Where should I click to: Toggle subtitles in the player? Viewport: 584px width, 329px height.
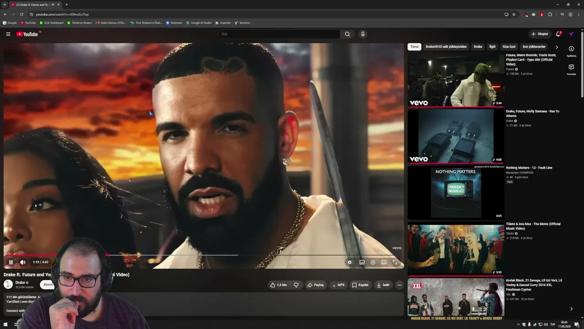[362, 262]
